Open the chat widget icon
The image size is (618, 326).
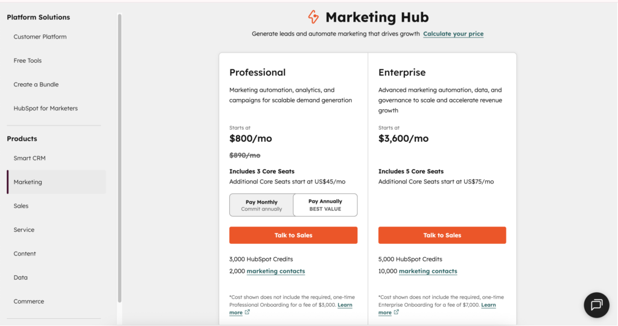(x=596, y=305)
